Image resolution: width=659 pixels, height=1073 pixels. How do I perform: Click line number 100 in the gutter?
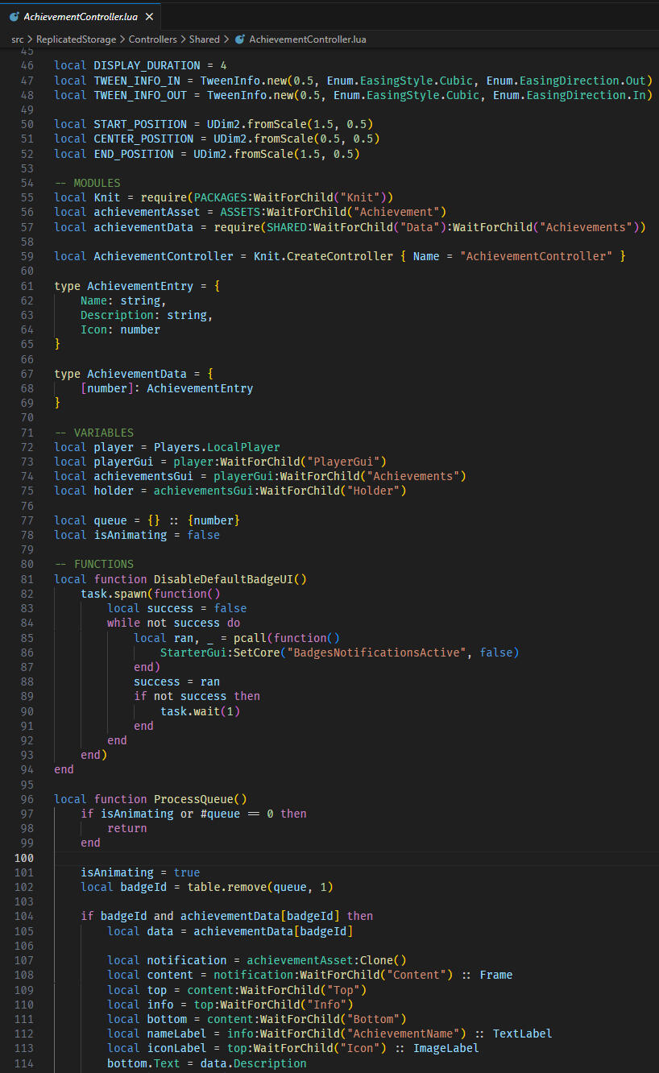24,858
